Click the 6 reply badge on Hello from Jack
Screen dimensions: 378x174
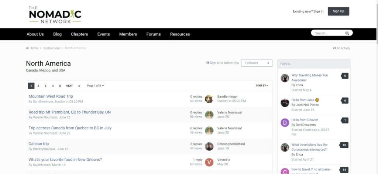[345, 101]
